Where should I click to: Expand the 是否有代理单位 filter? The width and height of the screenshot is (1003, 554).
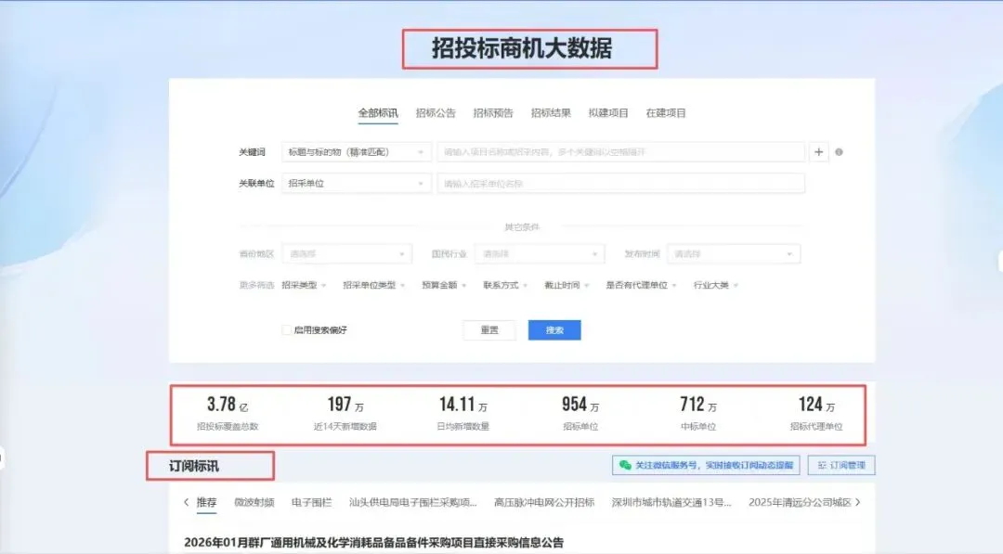coord(641,285)
